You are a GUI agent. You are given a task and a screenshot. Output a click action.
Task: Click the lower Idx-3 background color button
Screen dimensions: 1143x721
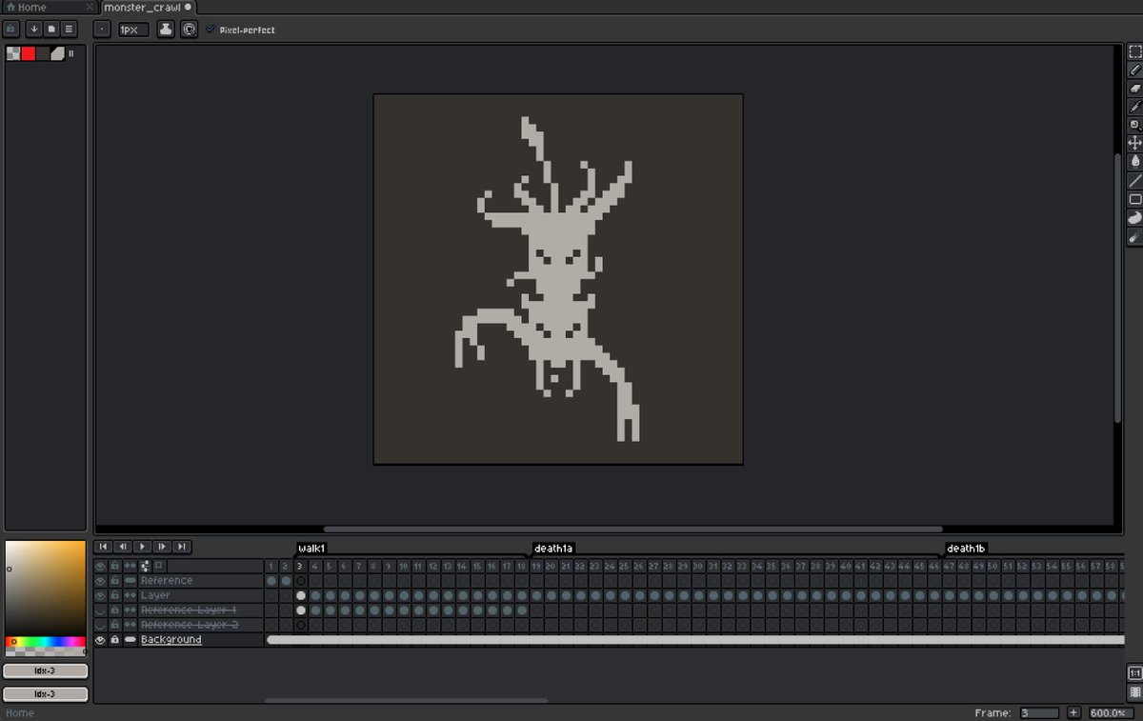click(x=46, y=694)
